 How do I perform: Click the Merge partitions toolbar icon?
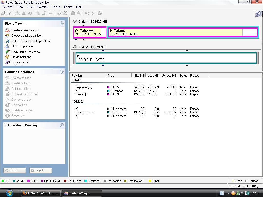point(58,13)
